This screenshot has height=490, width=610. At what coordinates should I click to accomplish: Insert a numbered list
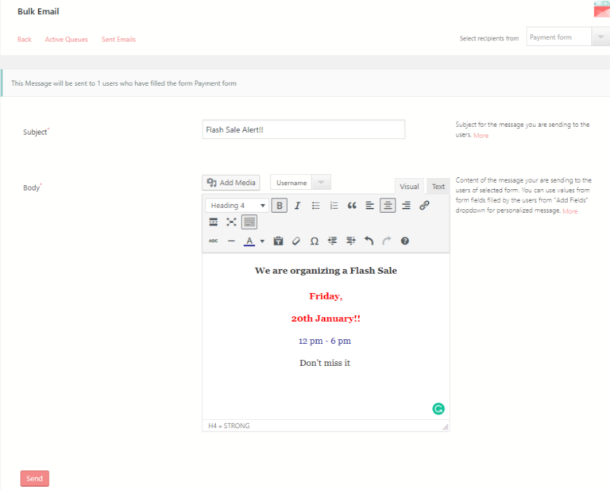point(334,206)
